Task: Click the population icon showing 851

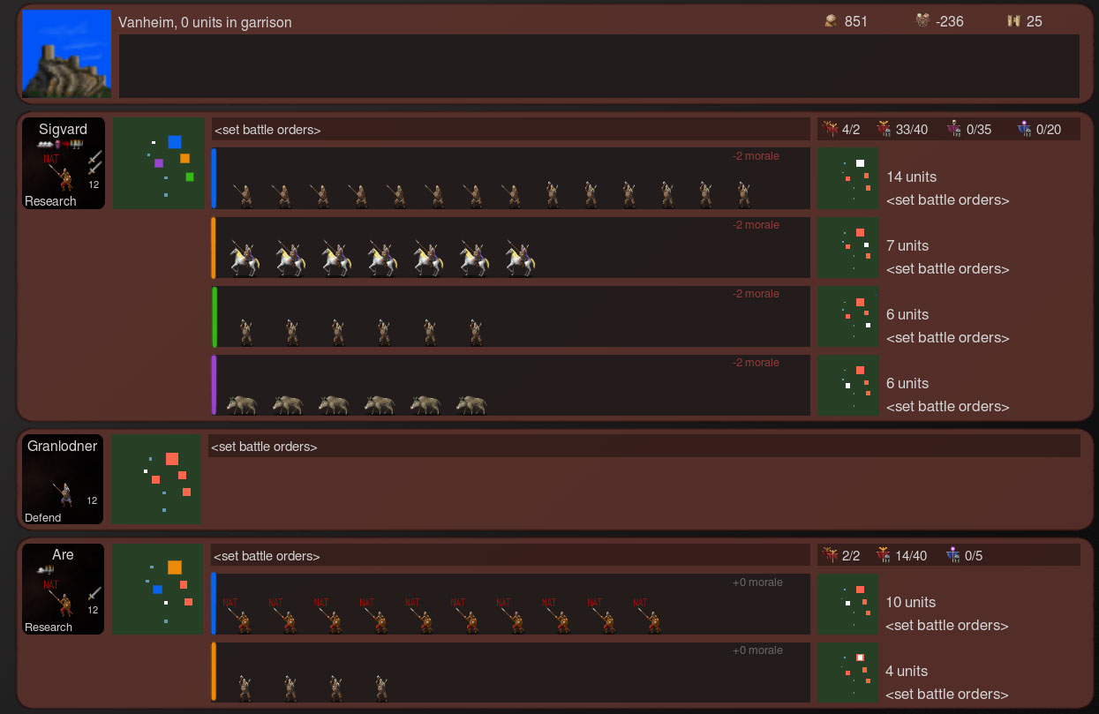Action: 830,20
